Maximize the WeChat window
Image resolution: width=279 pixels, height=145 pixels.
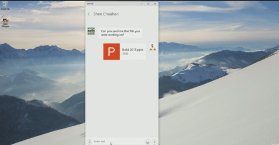(148, 4)
